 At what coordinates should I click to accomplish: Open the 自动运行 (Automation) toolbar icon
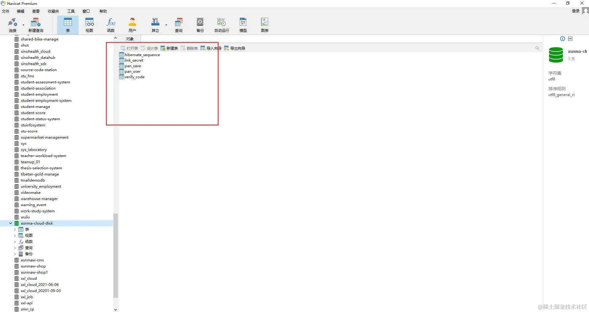(x=221, y=25)
